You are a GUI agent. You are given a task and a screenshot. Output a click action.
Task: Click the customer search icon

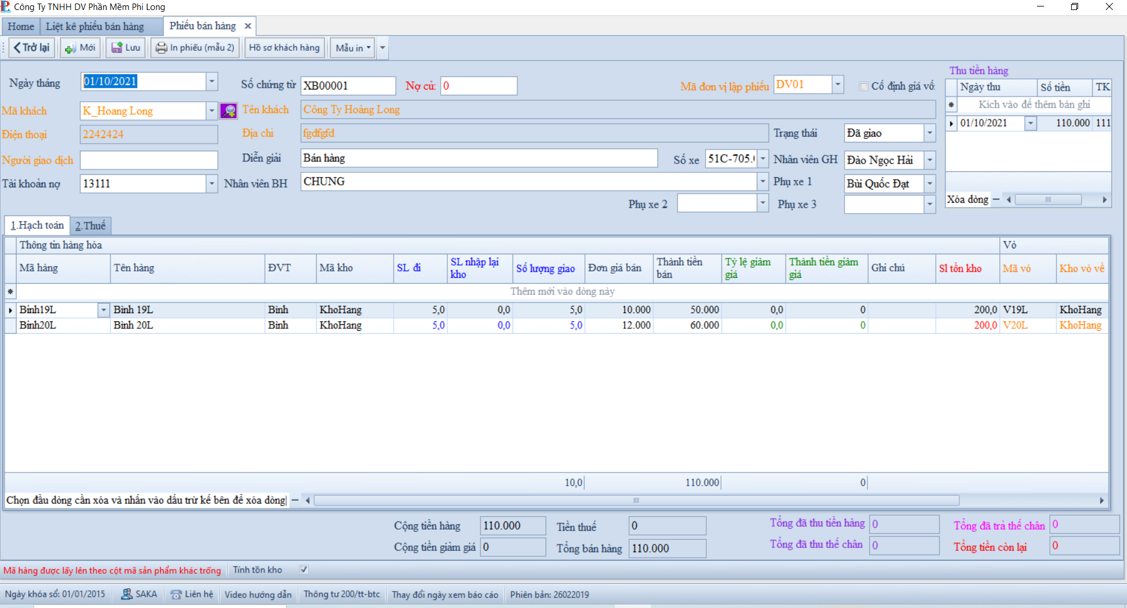tap(228, 111)
